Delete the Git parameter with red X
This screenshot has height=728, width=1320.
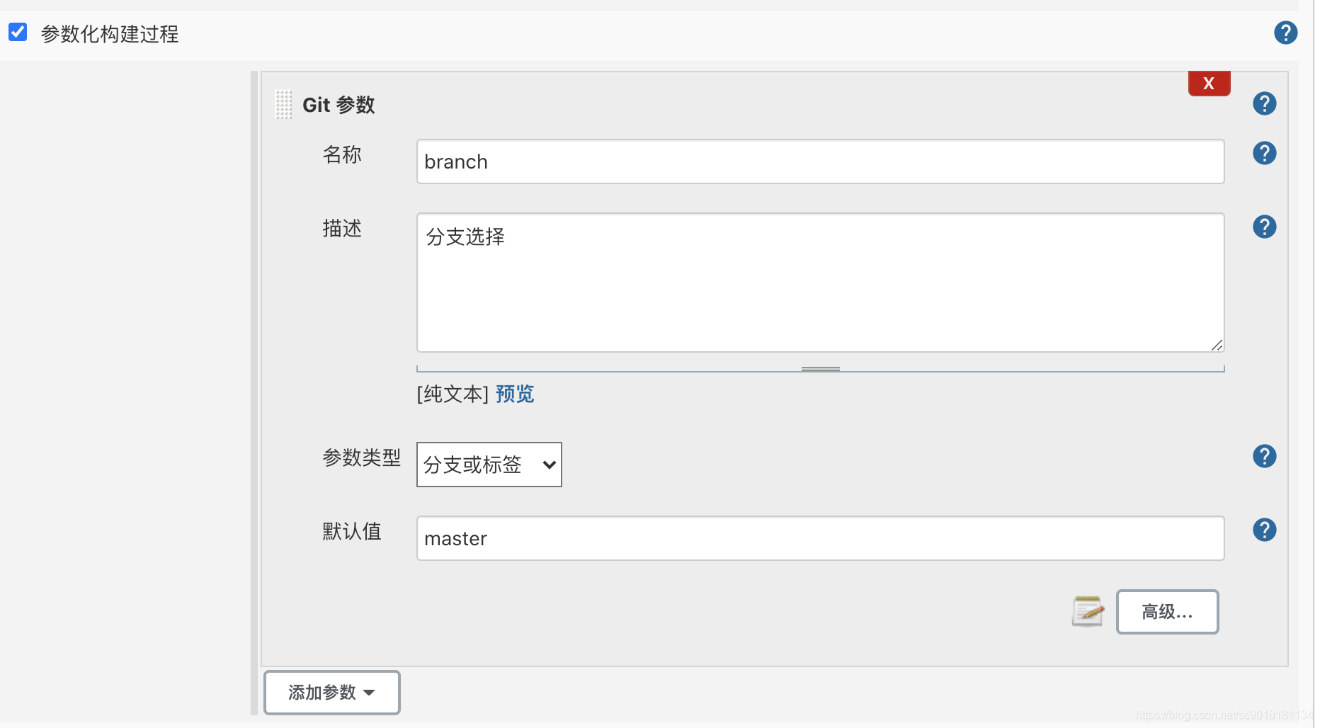click(1209, 83)
